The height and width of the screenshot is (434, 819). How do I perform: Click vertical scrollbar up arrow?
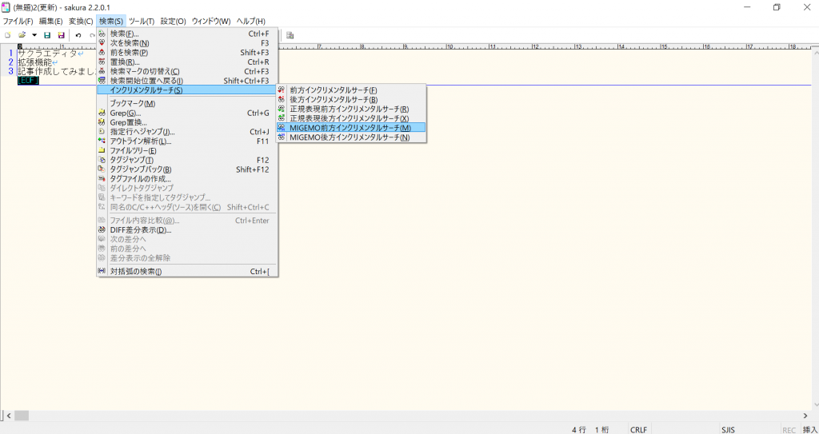click(815, 53)
